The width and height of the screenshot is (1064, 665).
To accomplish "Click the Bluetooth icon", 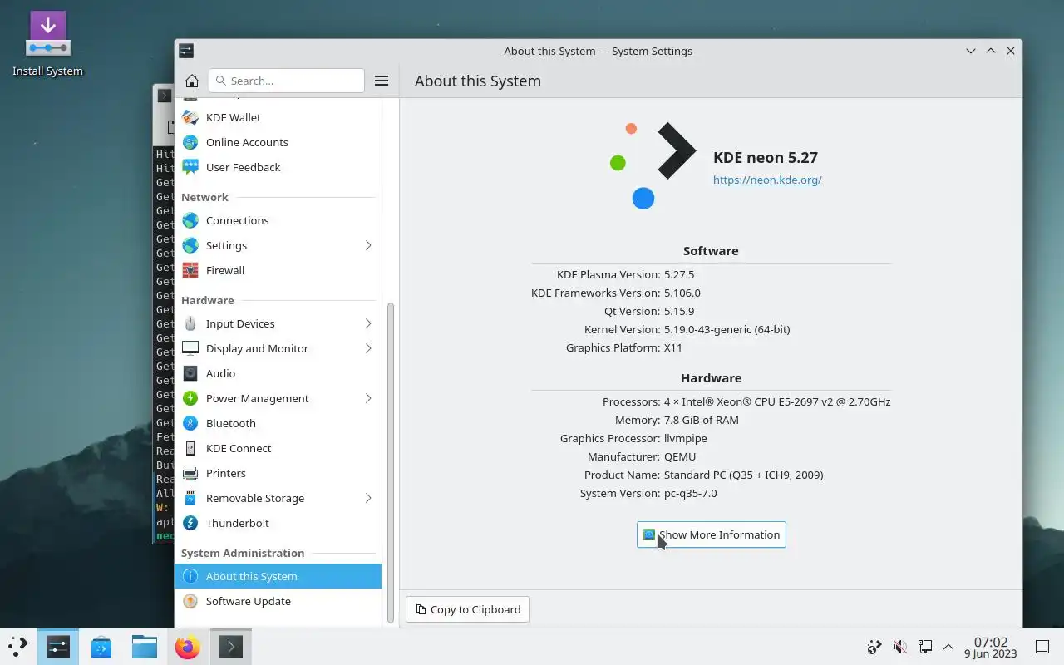I will [190, 423].
